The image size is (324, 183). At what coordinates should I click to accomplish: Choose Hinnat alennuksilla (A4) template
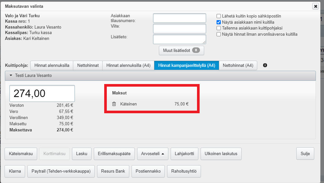(x=128, y=66)
